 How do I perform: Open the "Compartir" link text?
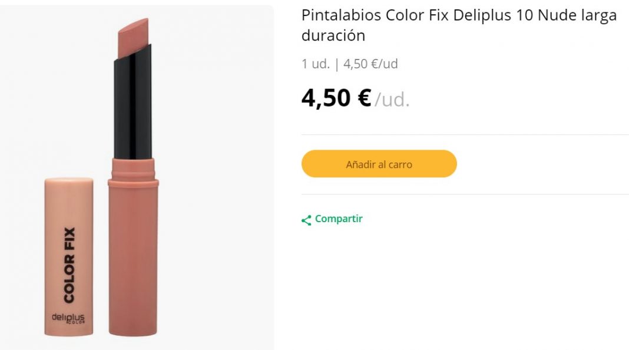339,219
